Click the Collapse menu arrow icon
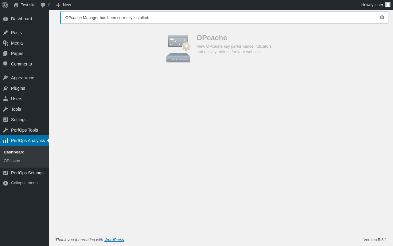The width and height of the screenshot is (393, 246). 6,183
